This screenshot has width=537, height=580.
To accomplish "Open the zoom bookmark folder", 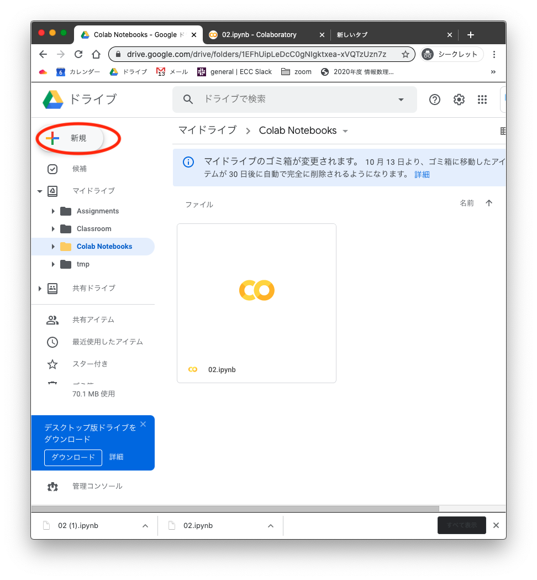I will tap(297, 72).
